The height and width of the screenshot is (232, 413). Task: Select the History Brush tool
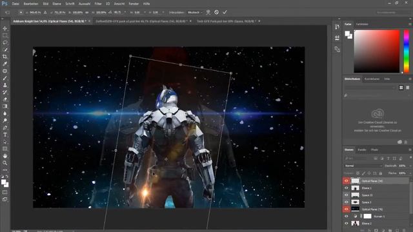click(5, 92)
